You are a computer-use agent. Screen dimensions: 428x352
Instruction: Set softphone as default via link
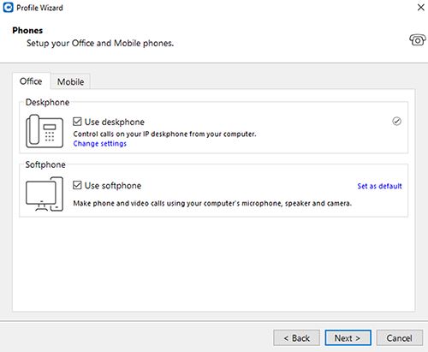pyautogui.click(x=379, y=186)
